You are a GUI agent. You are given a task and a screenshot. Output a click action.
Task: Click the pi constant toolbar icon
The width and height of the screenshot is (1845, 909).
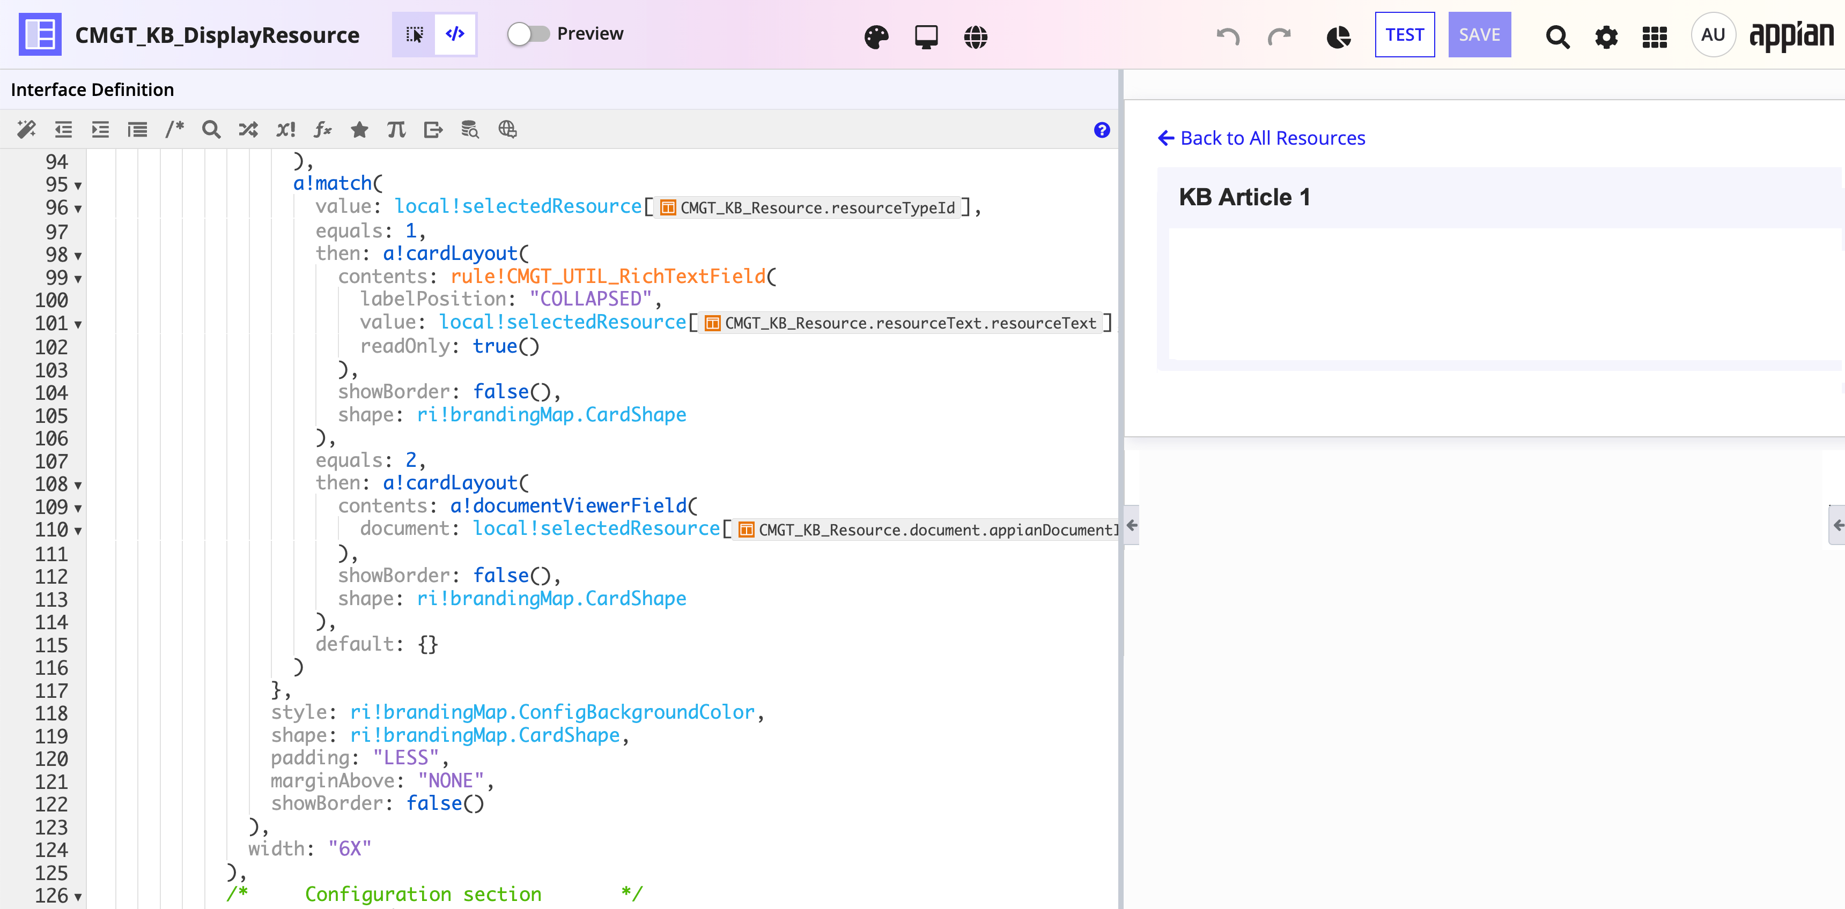pos(396,130)
